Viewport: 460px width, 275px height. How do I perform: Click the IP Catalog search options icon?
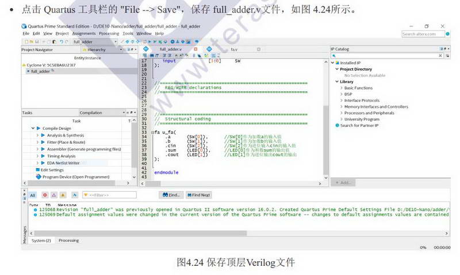pyautogui.click(x=447, y=56)
